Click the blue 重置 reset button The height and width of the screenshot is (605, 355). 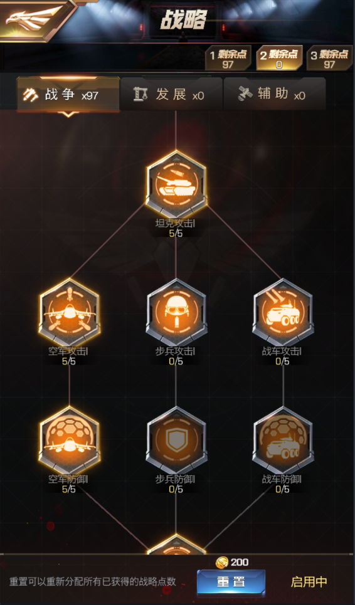[231, 582]
